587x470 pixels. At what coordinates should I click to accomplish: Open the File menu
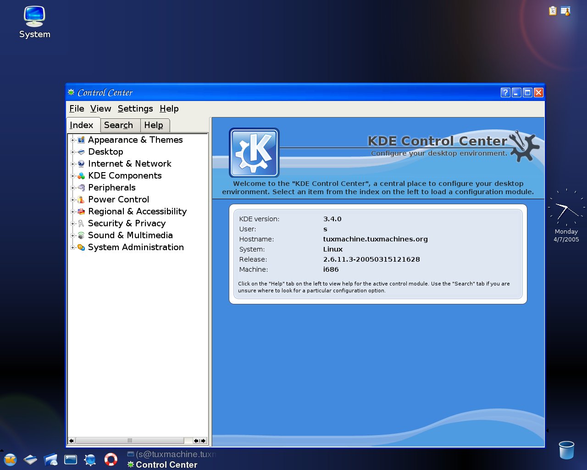point(77,109)
